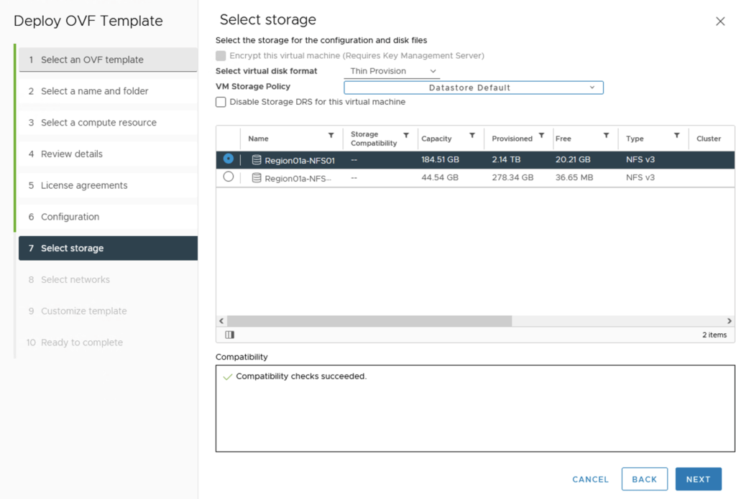Image resolution: width=736 pixels, height=499 pixels.
Task: Expand the VM Storage Policy dropdown
Action: [474, 88]
